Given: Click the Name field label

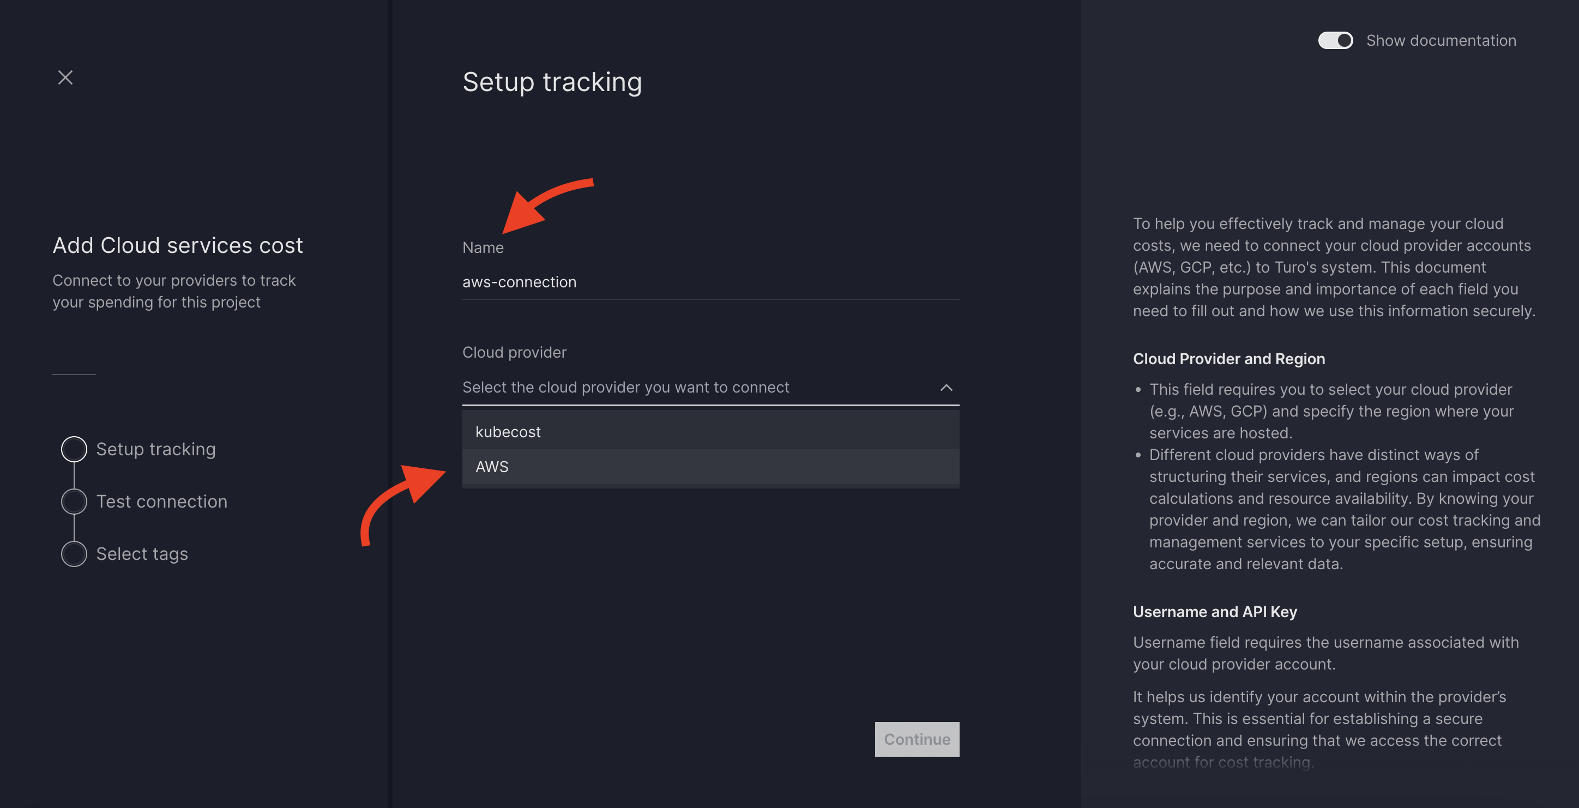Looking at the screenshot, I should pos(483,248).
